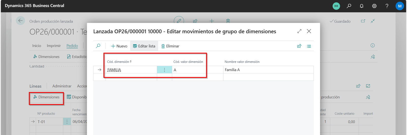The width and height of the screenshot is (407, 135).
Task: Click the share icon in dialog toolbar
Action: tap(299, 46)
